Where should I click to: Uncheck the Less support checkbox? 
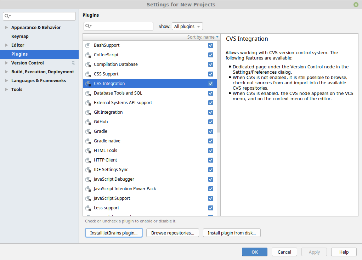click(210, 208)
